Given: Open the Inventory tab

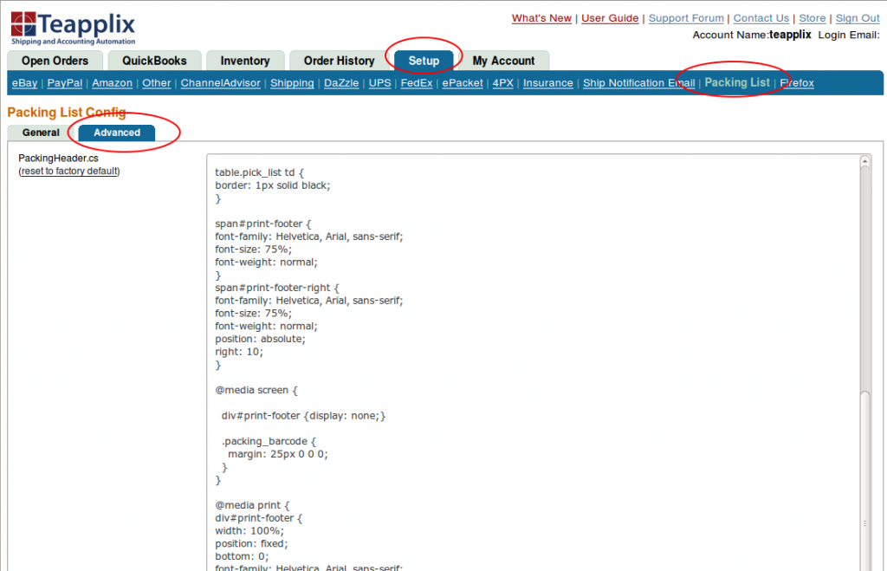Looking at the screenshot, I should [245, 61].
